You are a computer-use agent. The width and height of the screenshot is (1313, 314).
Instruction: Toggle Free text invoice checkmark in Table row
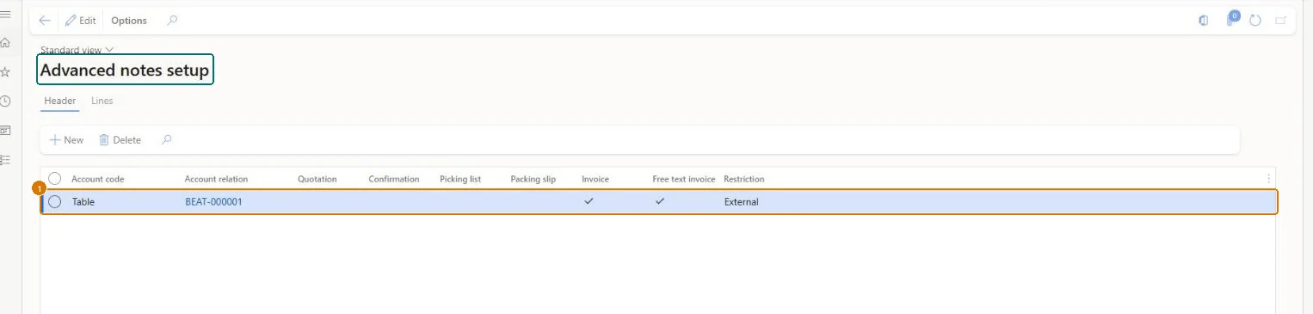tap(660, 201)
